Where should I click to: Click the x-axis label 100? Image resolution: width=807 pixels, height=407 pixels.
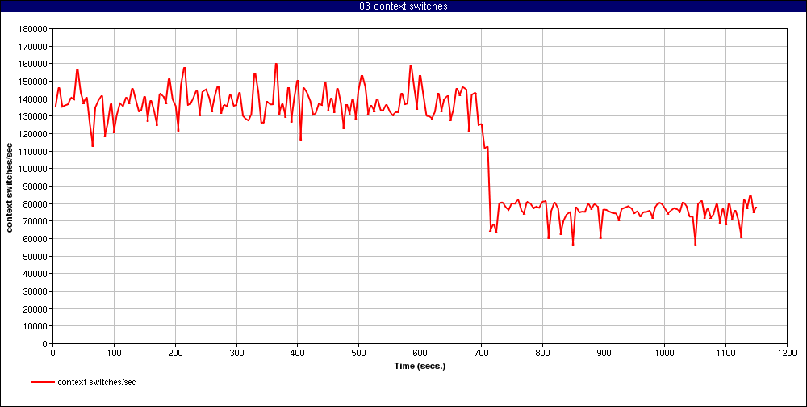coord(114,354)
